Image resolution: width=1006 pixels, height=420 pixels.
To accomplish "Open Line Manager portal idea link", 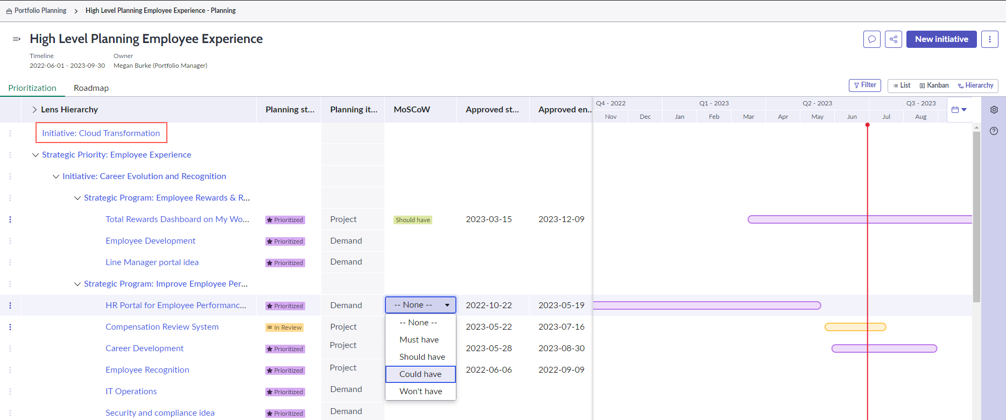I will pos(152,262).
